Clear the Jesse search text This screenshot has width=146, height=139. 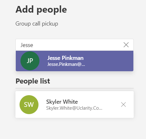click(126, 45)
